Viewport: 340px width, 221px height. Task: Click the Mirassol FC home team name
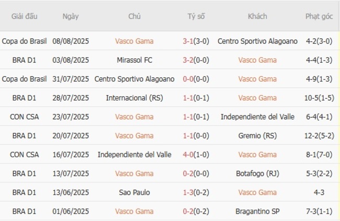[x=134, y=60]
